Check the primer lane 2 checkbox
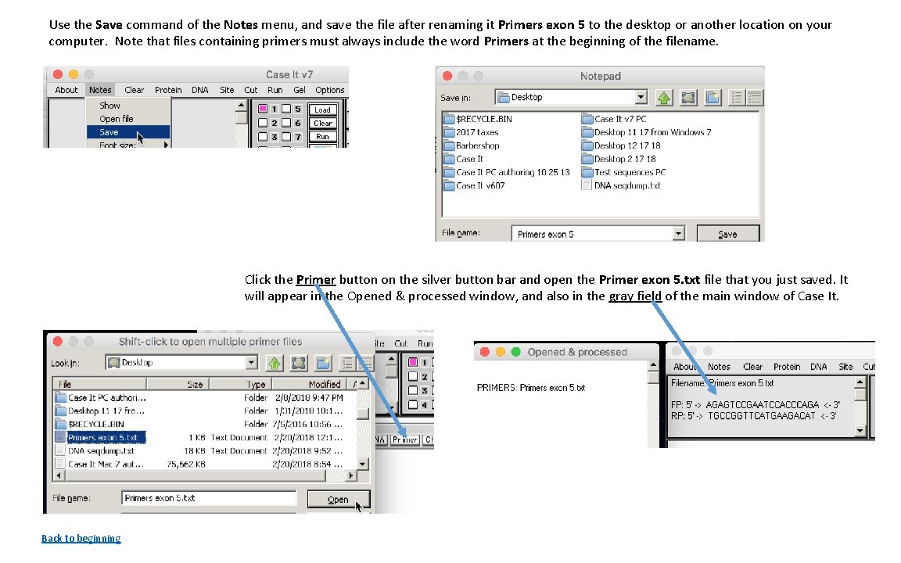Screen dimensions: 901x563 [x=264, y=124]
